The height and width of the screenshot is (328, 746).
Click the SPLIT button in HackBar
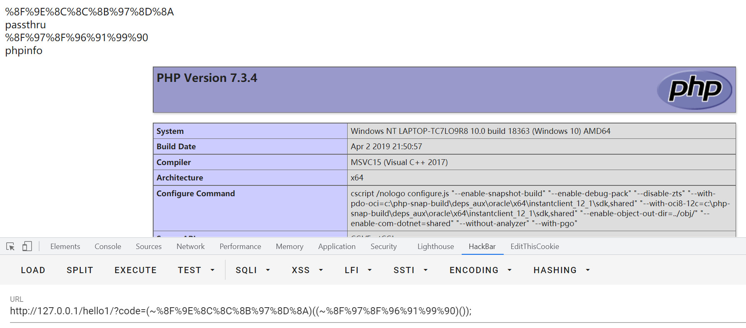tap(80, 270)
